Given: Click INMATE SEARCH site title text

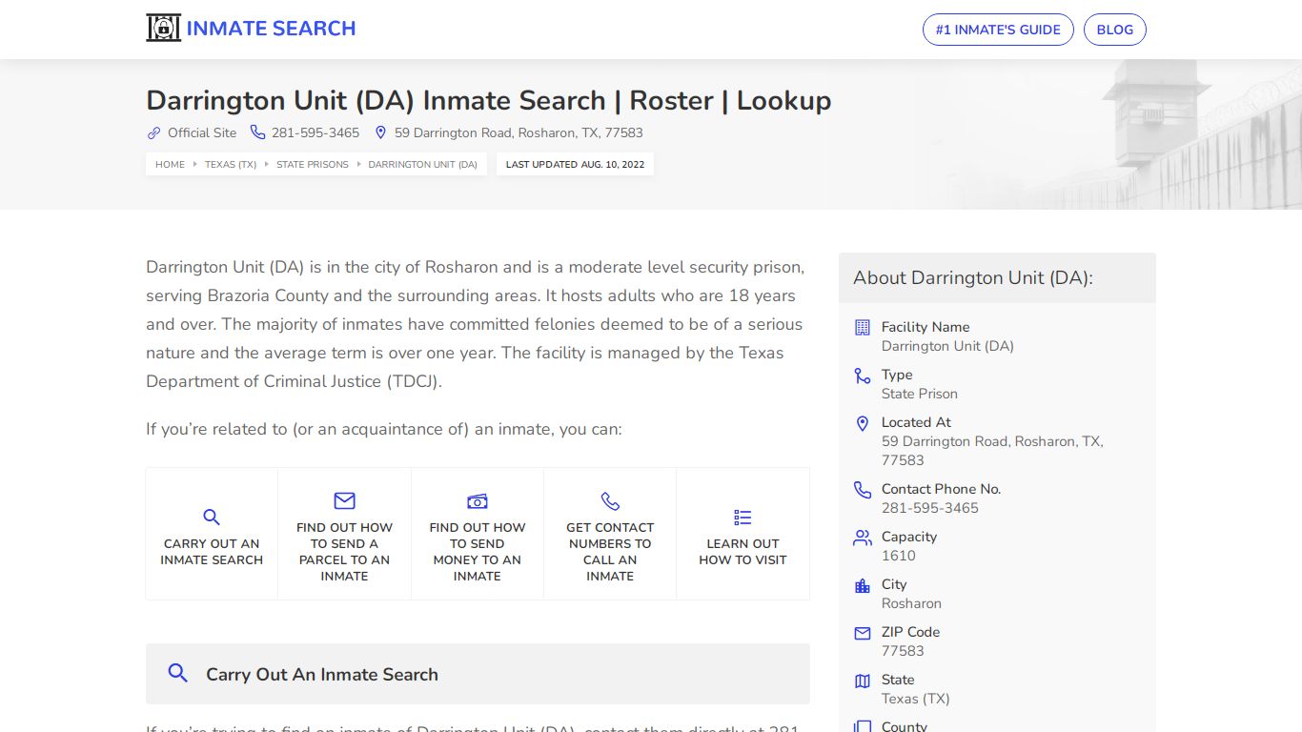Looking at the screenshot, I should click(271, 29).
